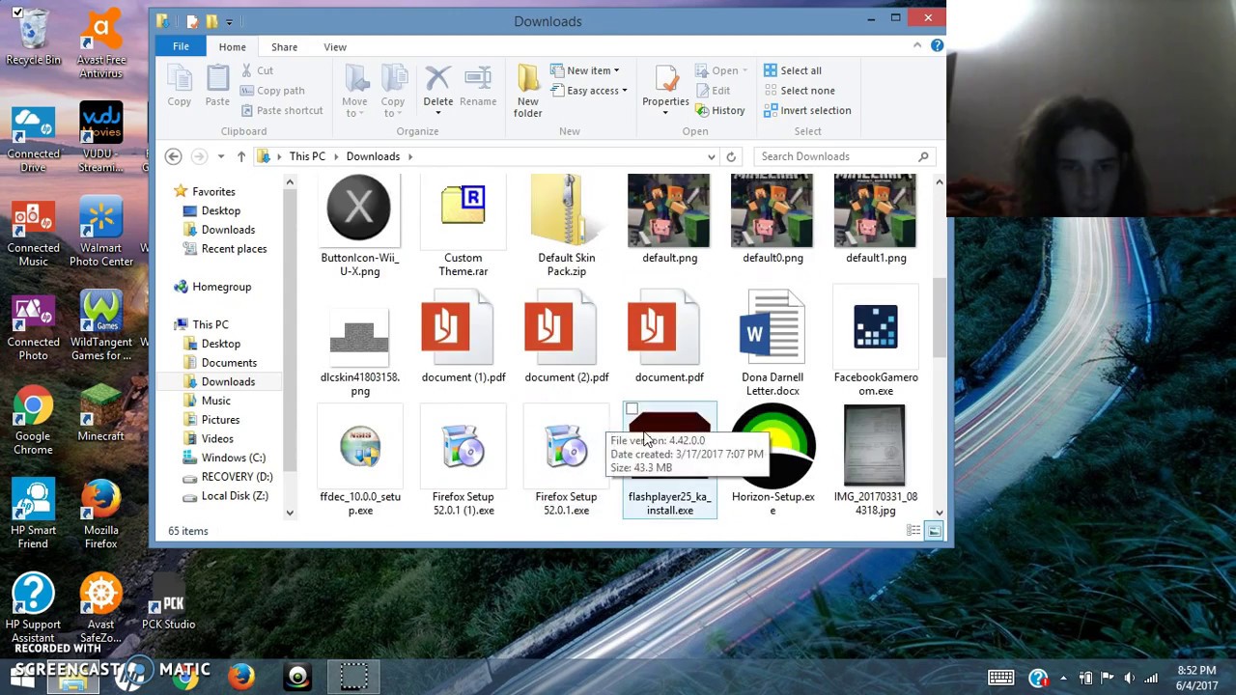
Task: Go back in Explorer navigation
Action: click(173, 156)
